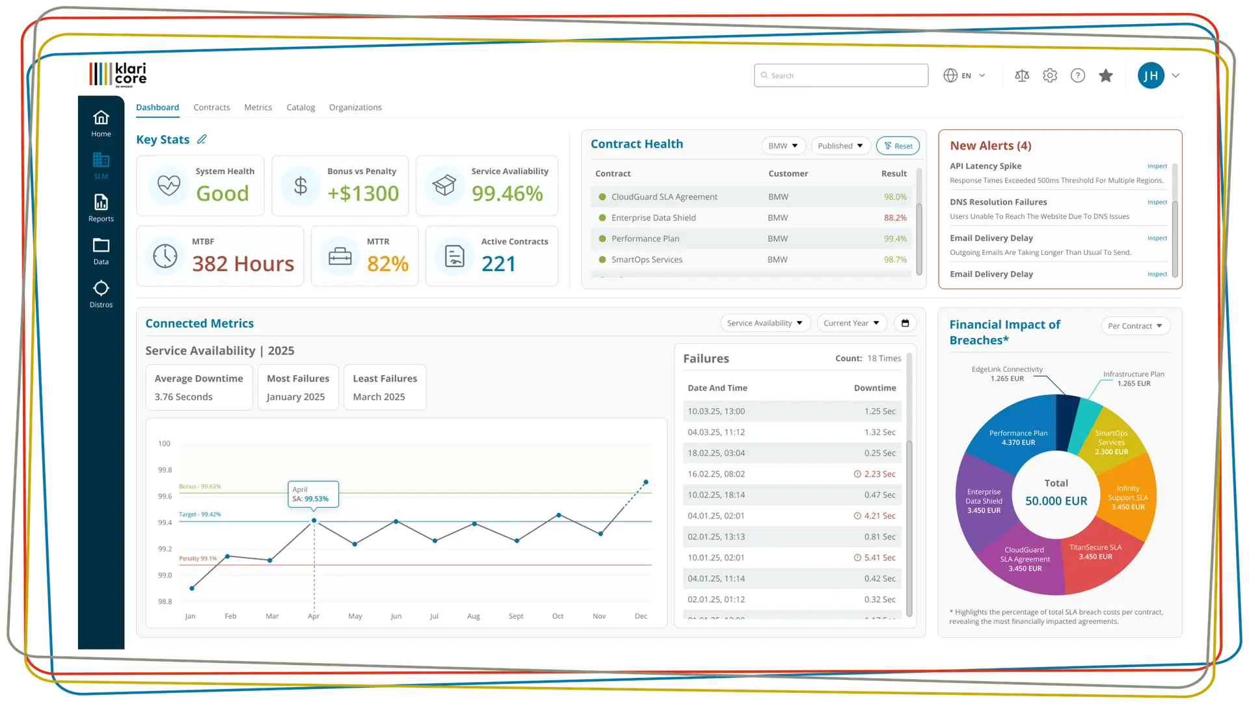
Task: Switch to the Dashboard tab
Action: (x=157, y=107)
